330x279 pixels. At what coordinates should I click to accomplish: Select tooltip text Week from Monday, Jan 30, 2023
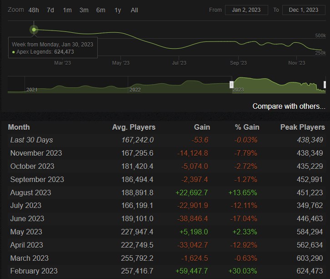click(52, 45)
